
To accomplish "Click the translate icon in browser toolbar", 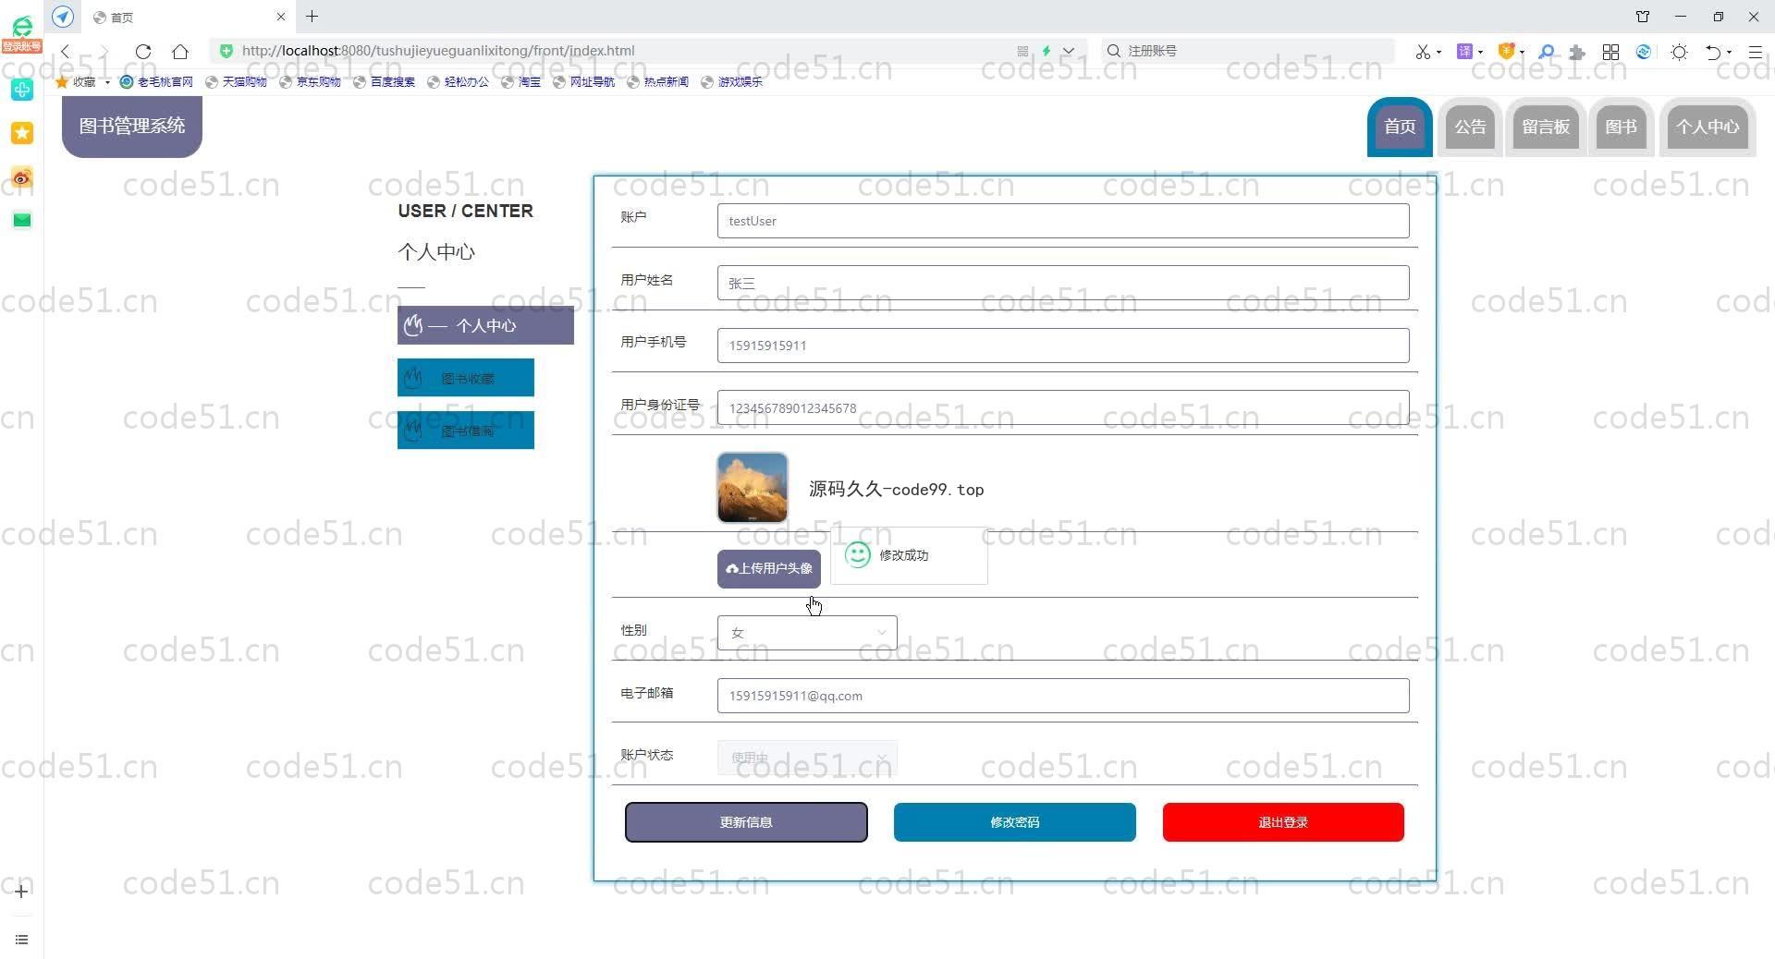I will [x=1464, y=52].
